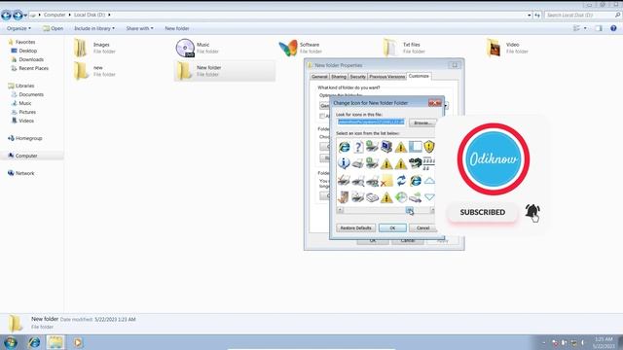Open the view options dropdown arrow
Screen dimensions: 623x350
pos(585,28)
